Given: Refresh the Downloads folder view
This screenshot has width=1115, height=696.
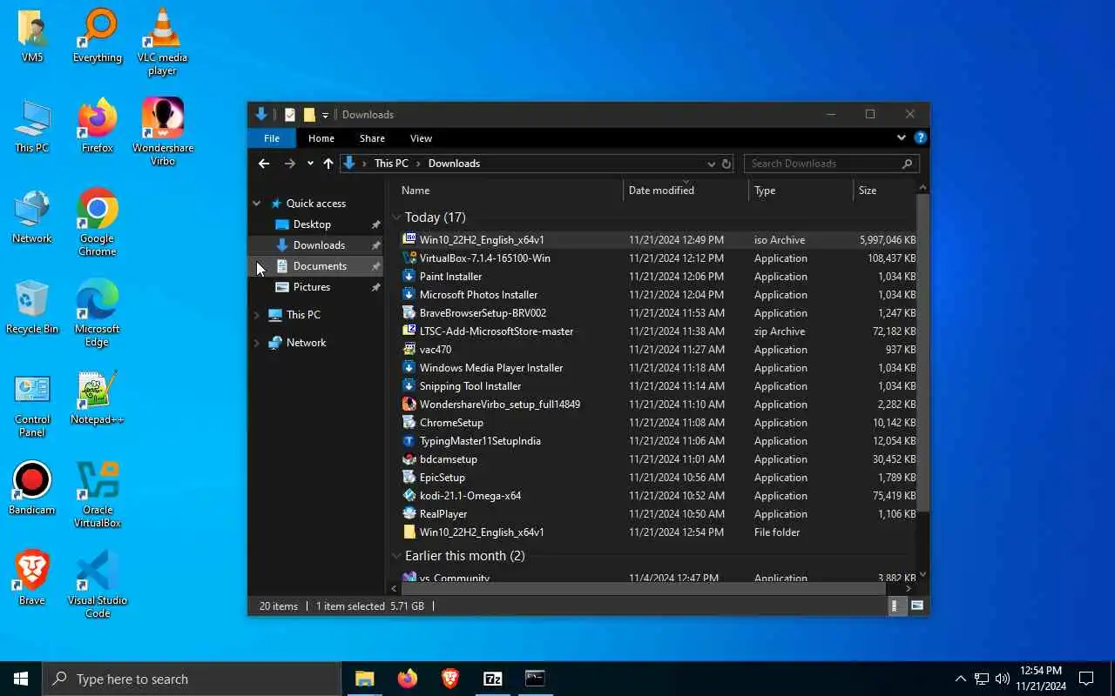Looking at the screenshot, I should pyautogui.click(x=726, y=164).
